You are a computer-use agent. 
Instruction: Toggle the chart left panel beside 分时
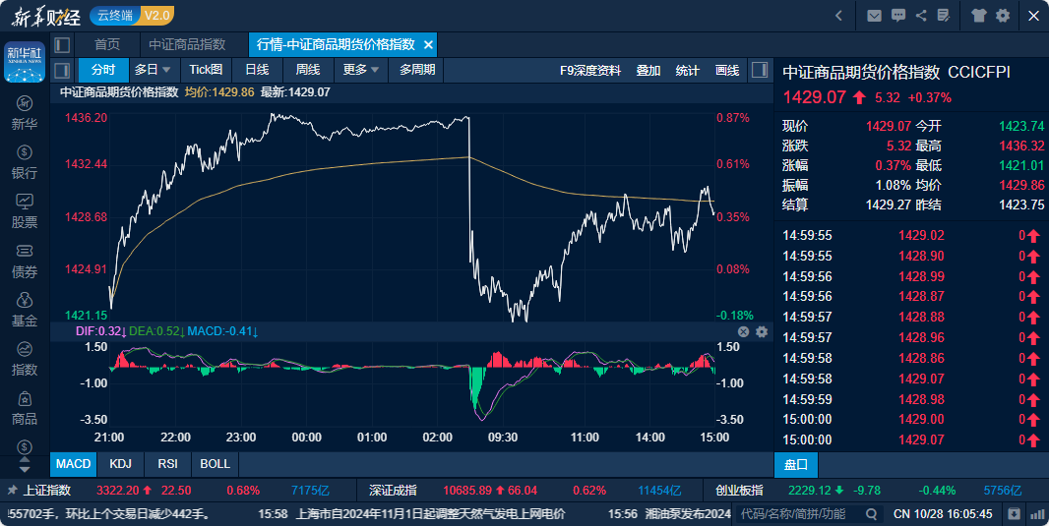[62, 70]
